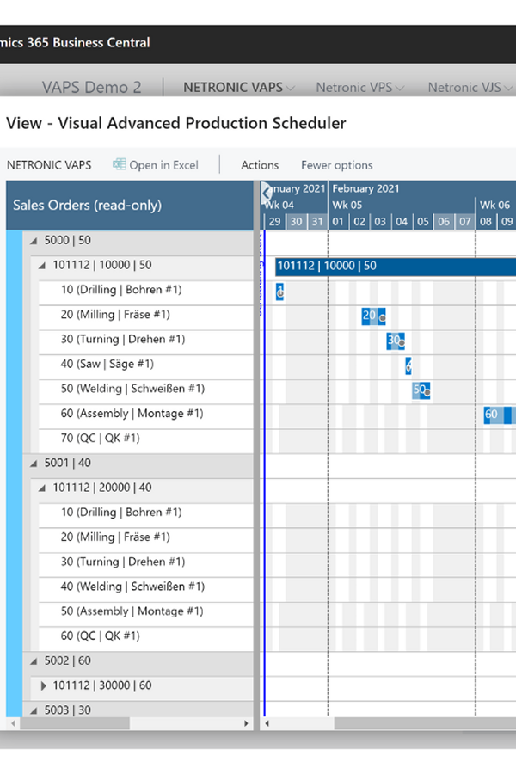Select the Gantt bar labeled 30 for Turning
Screen dimensions: 516x774
tap(393, 341)
